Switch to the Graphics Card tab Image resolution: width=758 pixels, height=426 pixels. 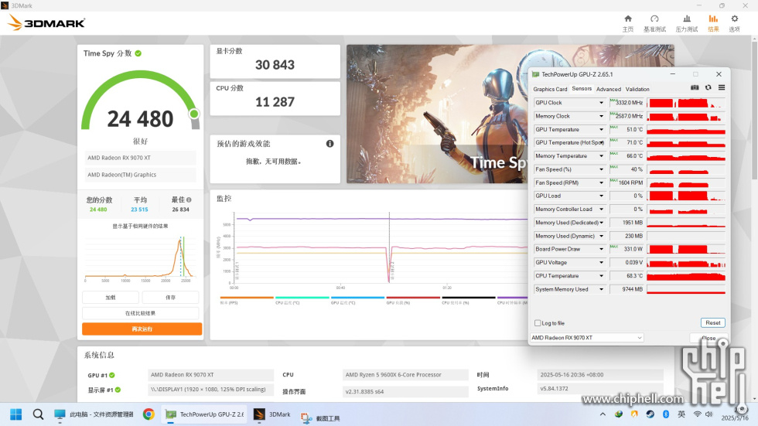[550, 90]
